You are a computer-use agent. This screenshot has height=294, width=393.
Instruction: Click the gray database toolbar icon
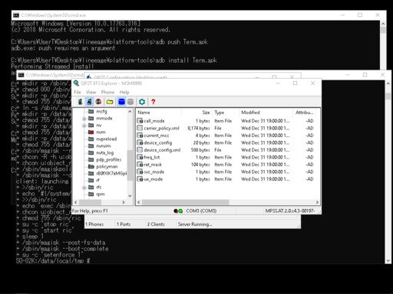pyautogui.click(x=130, y=102)
